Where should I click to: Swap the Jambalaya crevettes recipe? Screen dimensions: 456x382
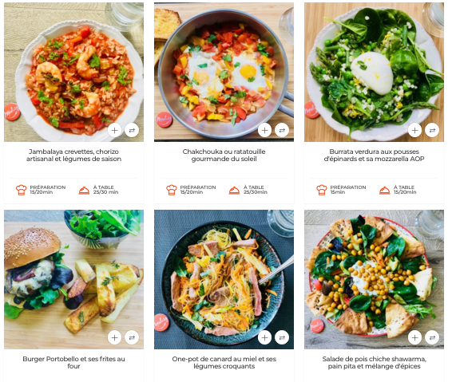132,131
